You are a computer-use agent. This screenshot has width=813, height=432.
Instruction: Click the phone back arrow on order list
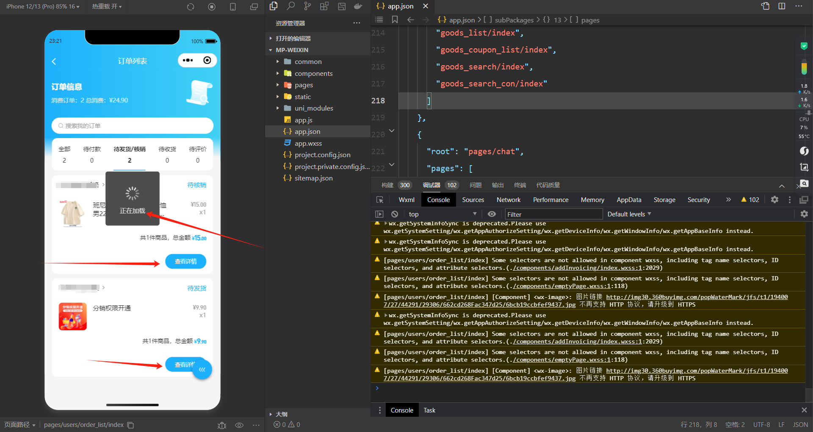coord(54,61)
